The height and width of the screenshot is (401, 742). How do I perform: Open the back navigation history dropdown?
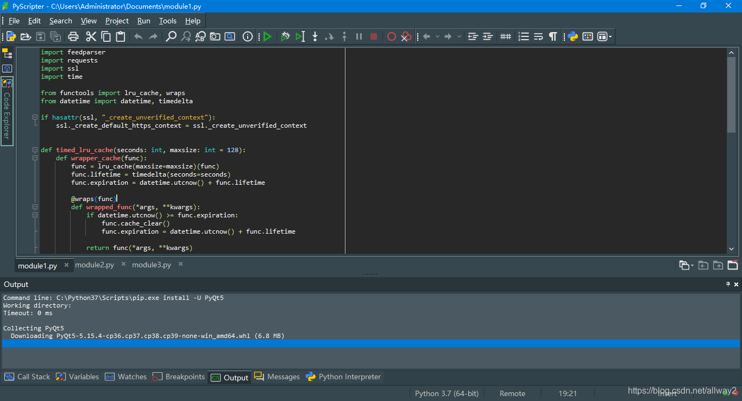(x=436, y=36)
